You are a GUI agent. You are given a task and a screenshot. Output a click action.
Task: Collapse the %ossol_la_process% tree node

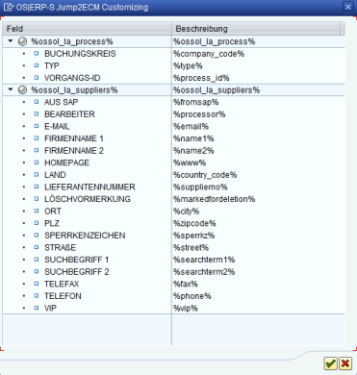coord(11,41)
